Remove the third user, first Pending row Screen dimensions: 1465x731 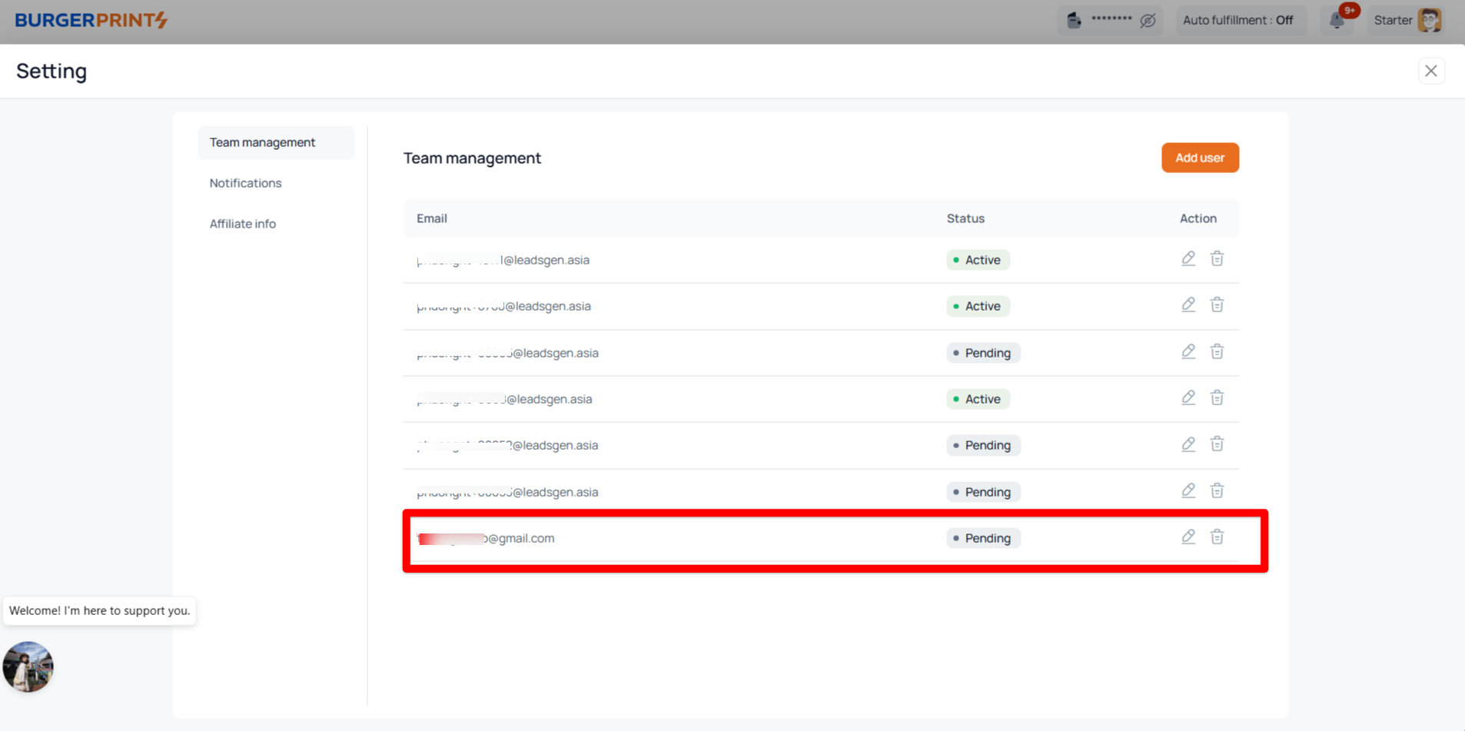[1217, 352]
